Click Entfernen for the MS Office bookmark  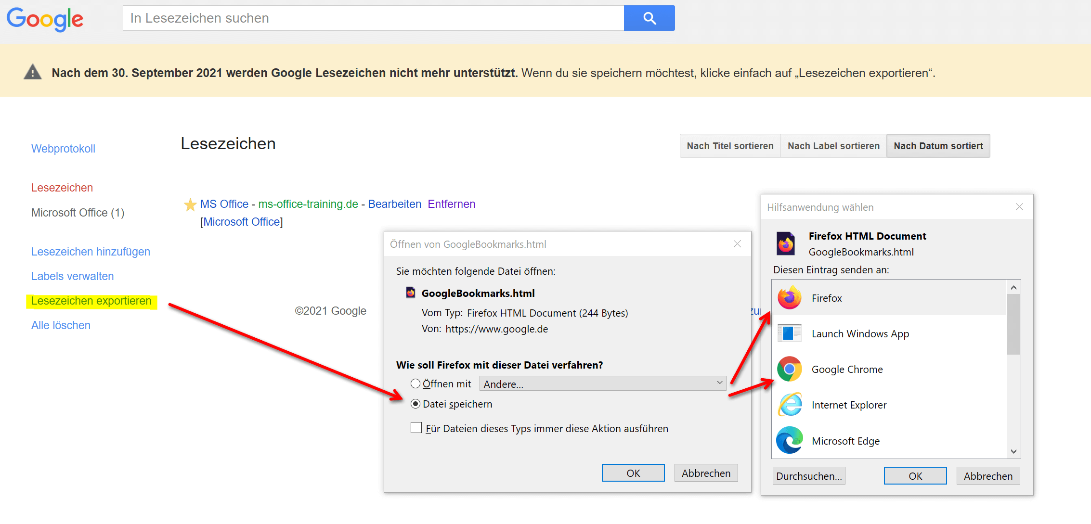[451, 204]
